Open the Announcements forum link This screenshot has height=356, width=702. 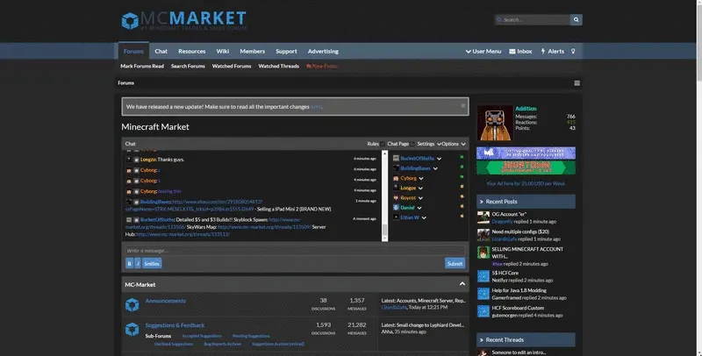pyautogui.click(x=165, y=301)
